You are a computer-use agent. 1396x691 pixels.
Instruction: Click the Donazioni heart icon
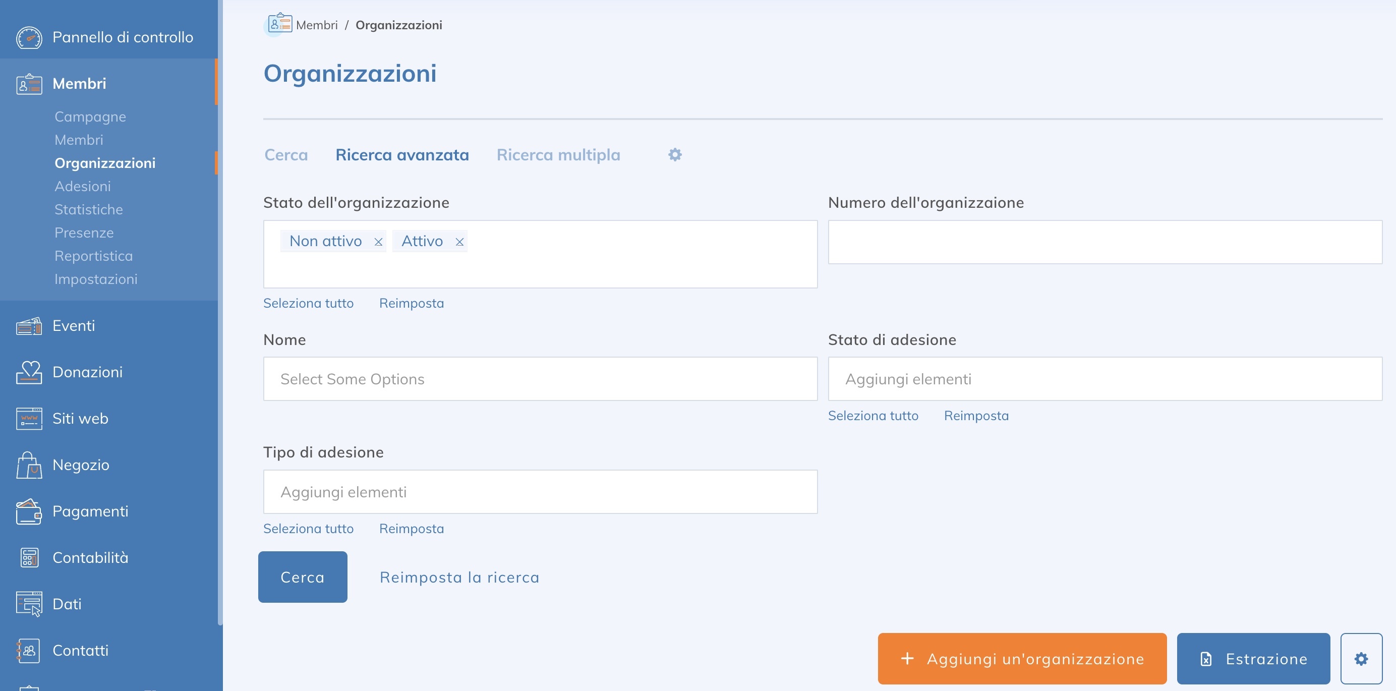point(29,372)
